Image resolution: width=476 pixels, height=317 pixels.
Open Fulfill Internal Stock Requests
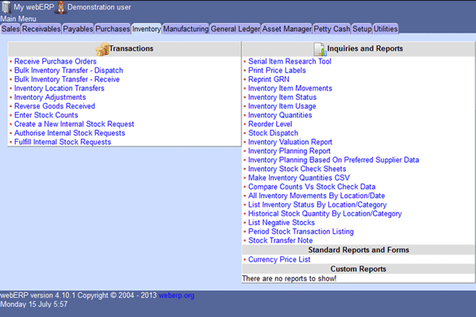63,143
